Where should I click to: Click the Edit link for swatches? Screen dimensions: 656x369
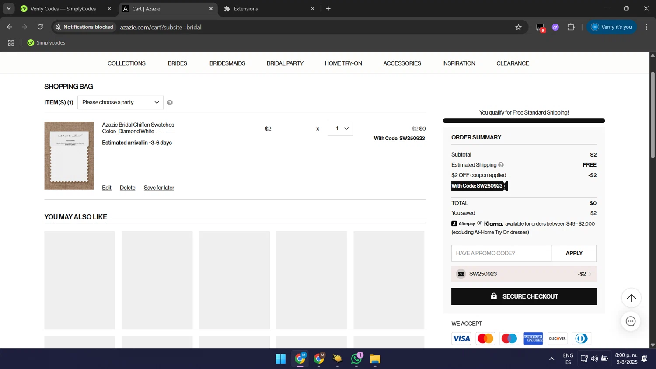coord(107,188)
